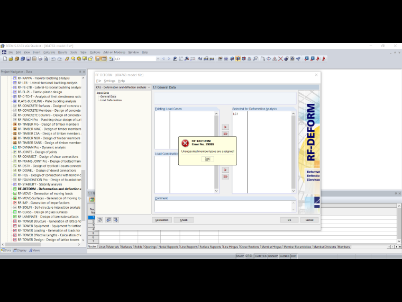Open the File menu in main window

coord(11,52)
